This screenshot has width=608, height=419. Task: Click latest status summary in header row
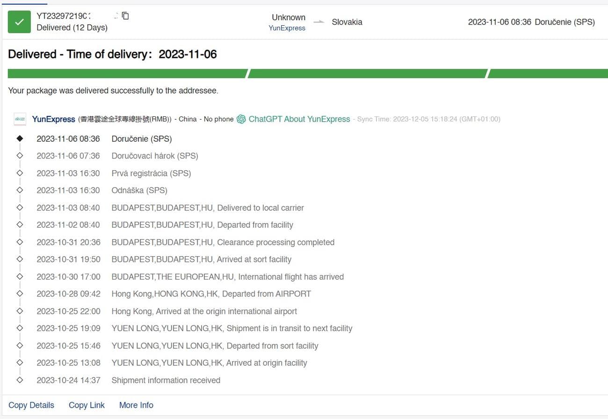[531, 22]
